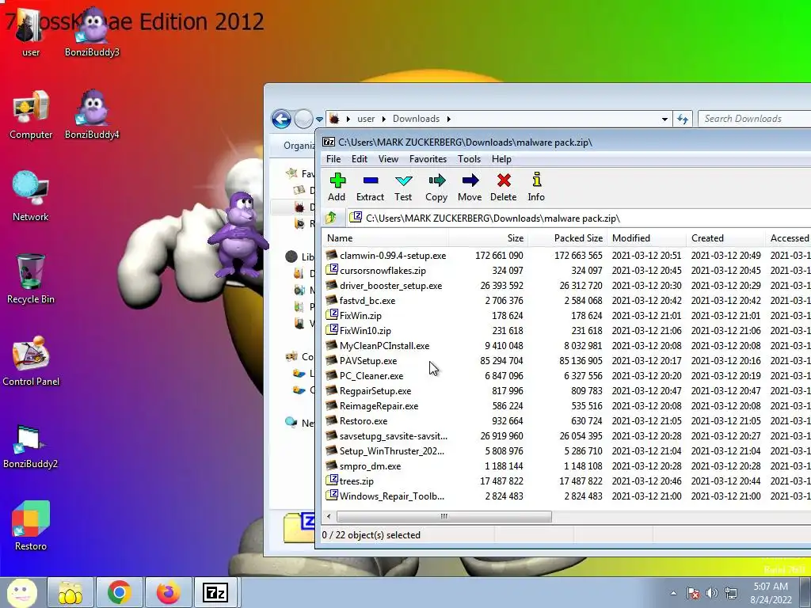Expand the arrow after Downloads in breadcrumb
This screenshot has width=811, height=608.
click(448, 119)
